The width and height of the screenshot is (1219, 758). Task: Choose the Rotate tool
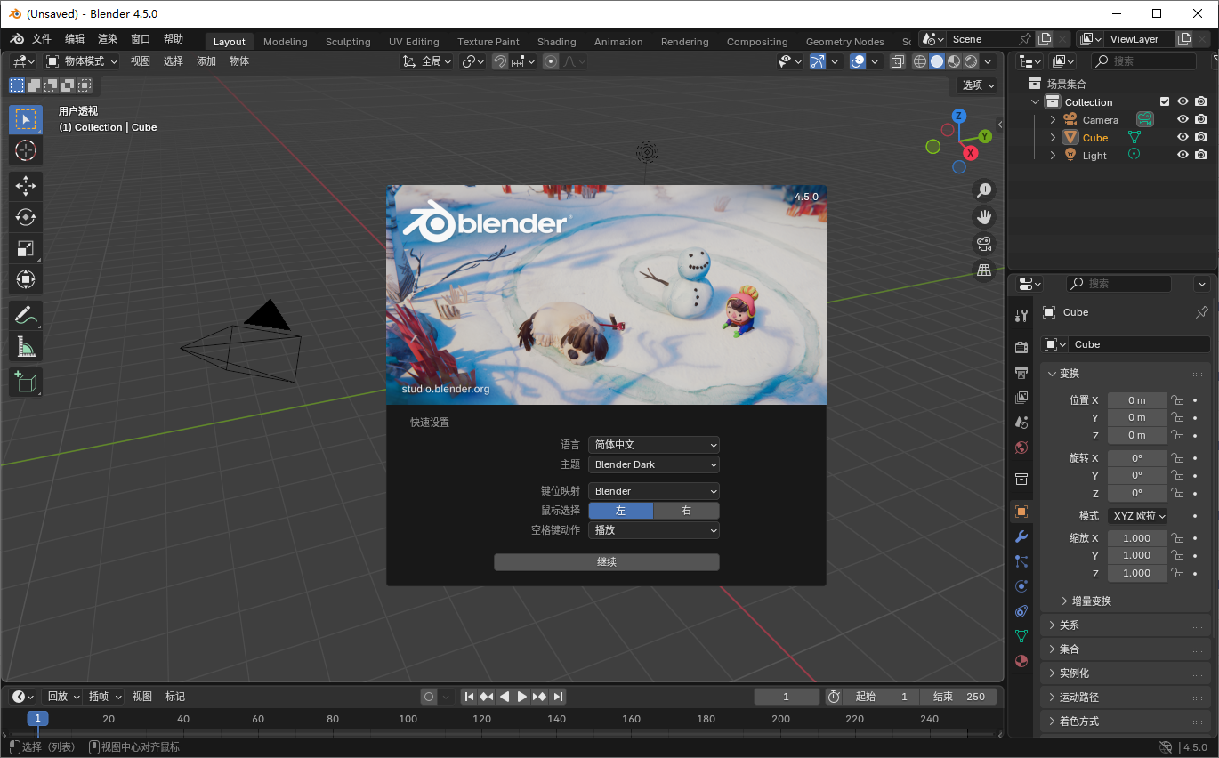pyautogui.click(x=26, y=217)
